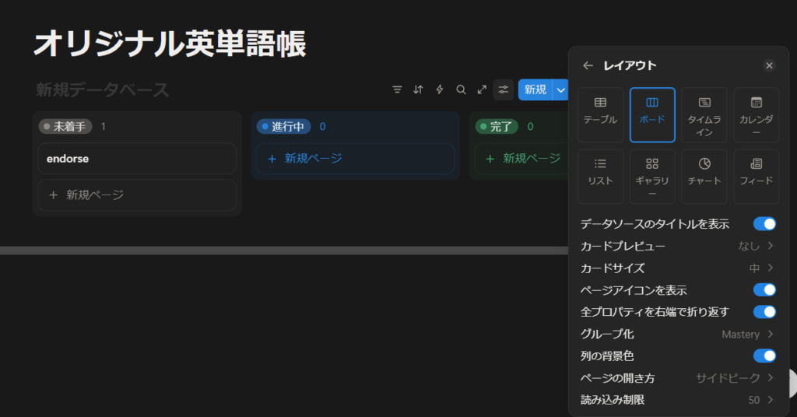Switch to the ギャラリー layout
797x417 pixels.
[652, 176]
